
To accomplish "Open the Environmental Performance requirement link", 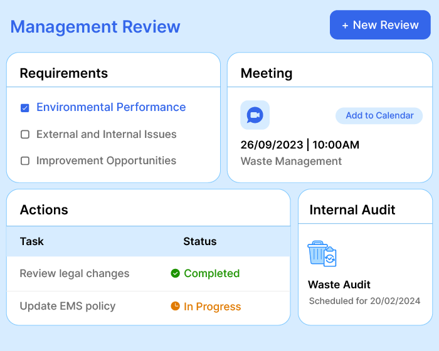I will pyautogui.click(x=111, y=107).
